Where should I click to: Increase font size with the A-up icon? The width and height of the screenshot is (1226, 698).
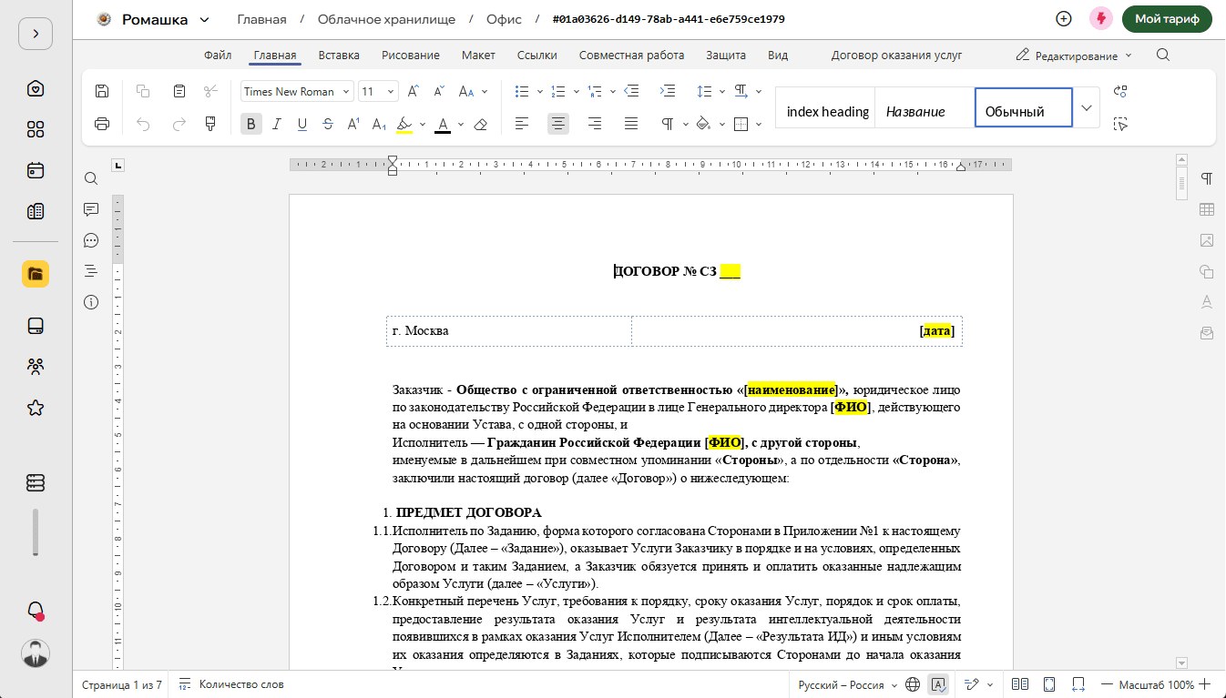pos(413,91)
